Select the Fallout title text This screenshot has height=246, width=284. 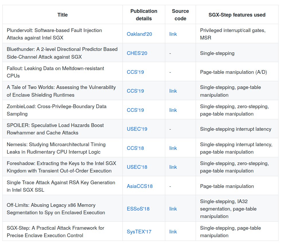pos(55,72)
